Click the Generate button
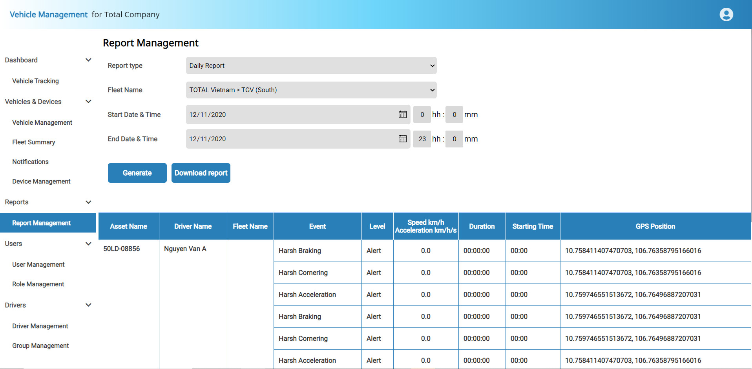The width and height of the screenshot is (752, 369). tap(137, 173)
